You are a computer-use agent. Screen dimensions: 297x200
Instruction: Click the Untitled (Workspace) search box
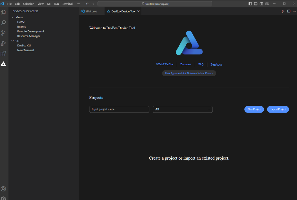[x=155, y=4]
